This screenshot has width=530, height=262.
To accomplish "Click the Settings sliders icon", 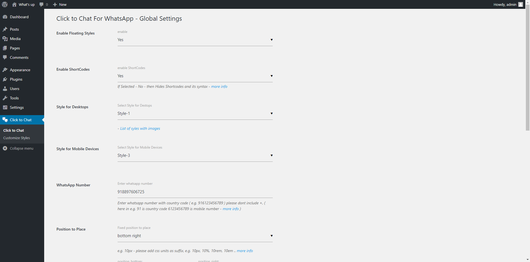I will [5, 107].
